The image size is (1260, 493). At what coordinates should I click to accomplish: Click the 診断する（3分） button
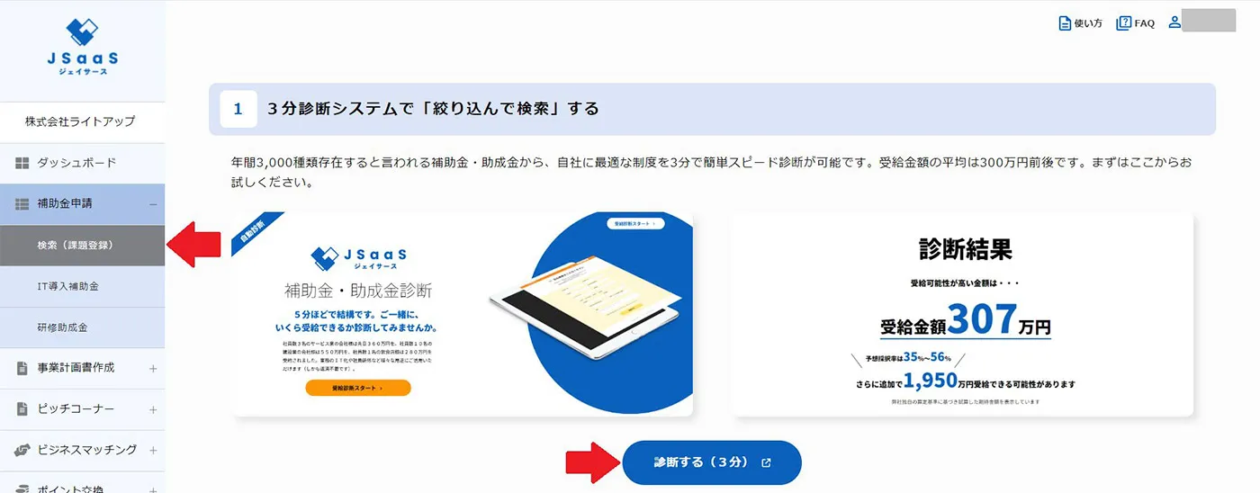pos(712,462)
